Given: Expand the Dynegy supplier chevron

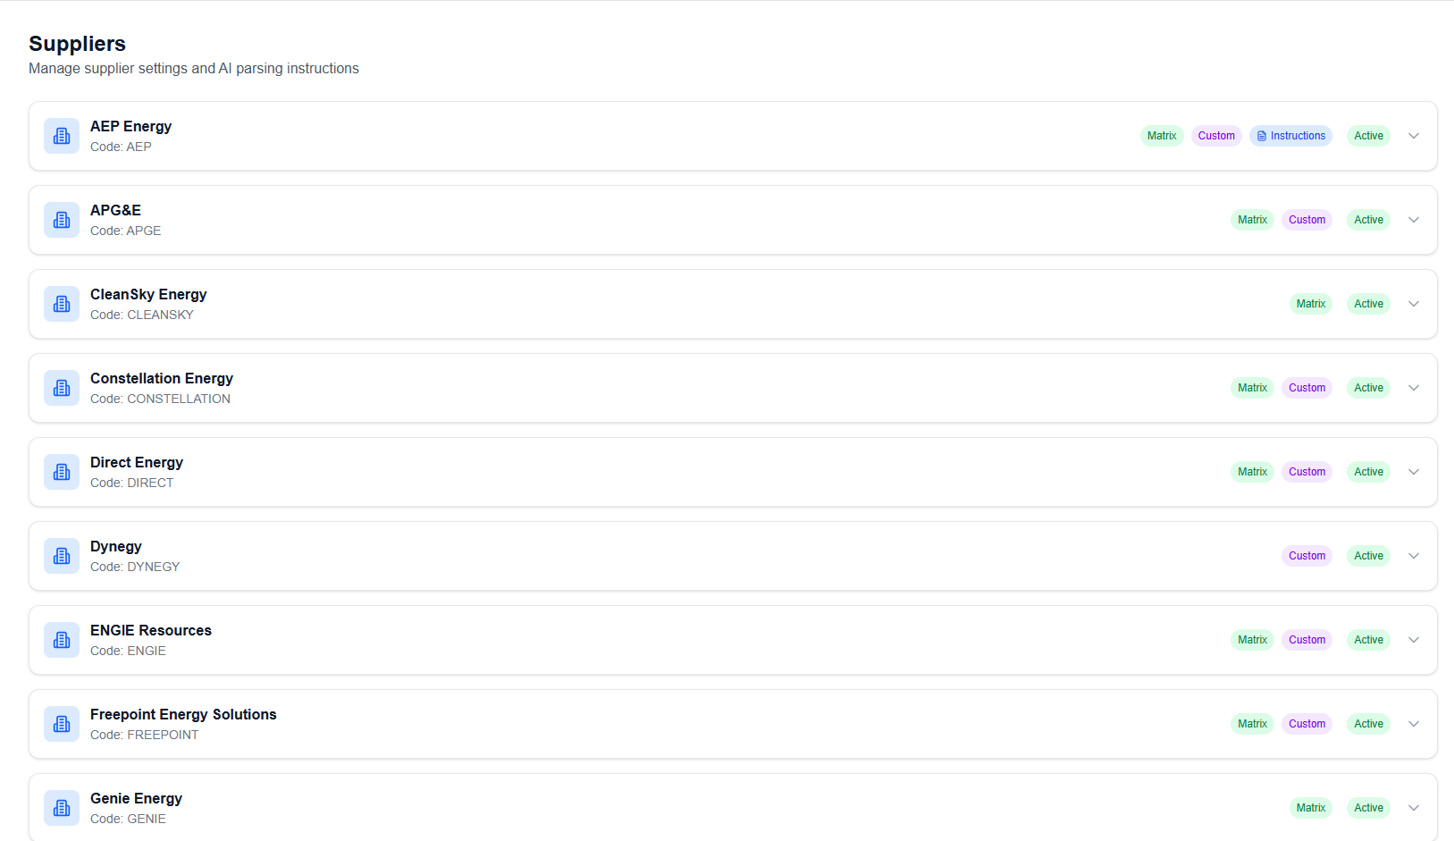Looking at the screenshot, I should pyautogui.click(x=1414, y=556).
